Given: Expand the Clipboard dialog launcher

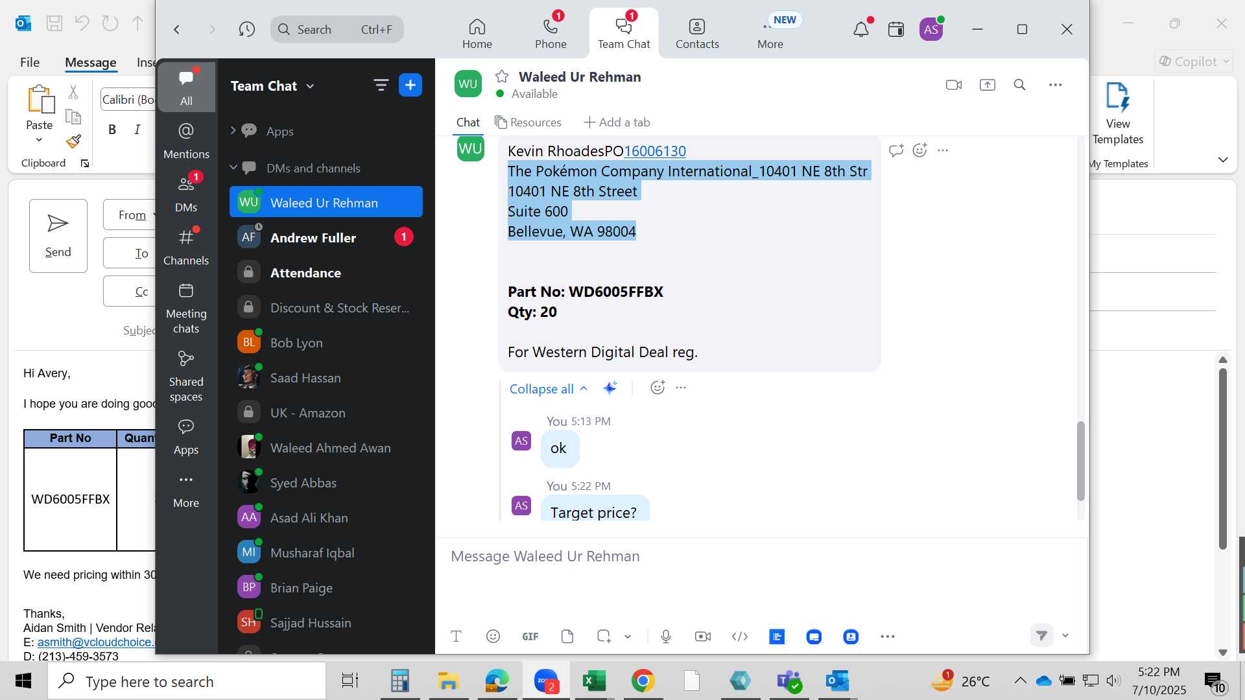Looking at the screenshot, I should pos(84,163).
